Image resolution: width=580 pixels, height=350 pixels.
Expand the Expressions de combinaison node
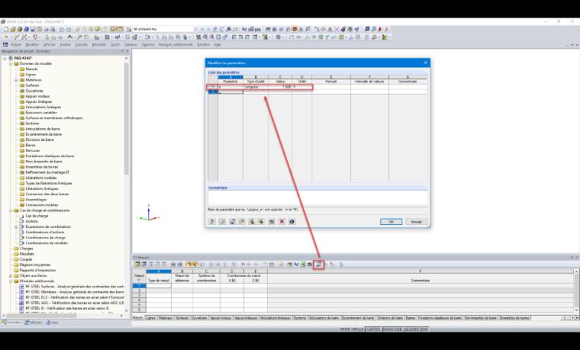click(16, 227)
